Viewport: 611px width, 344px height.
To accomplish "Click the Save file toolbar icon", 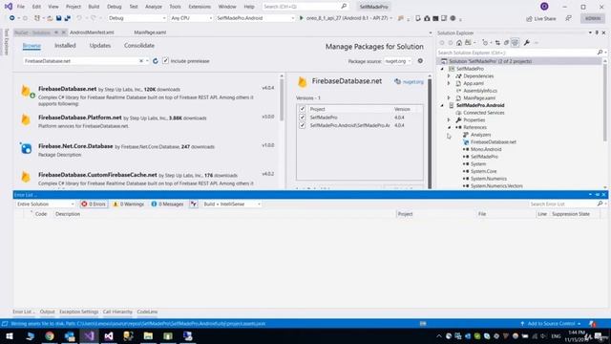I will coord(58,18).
